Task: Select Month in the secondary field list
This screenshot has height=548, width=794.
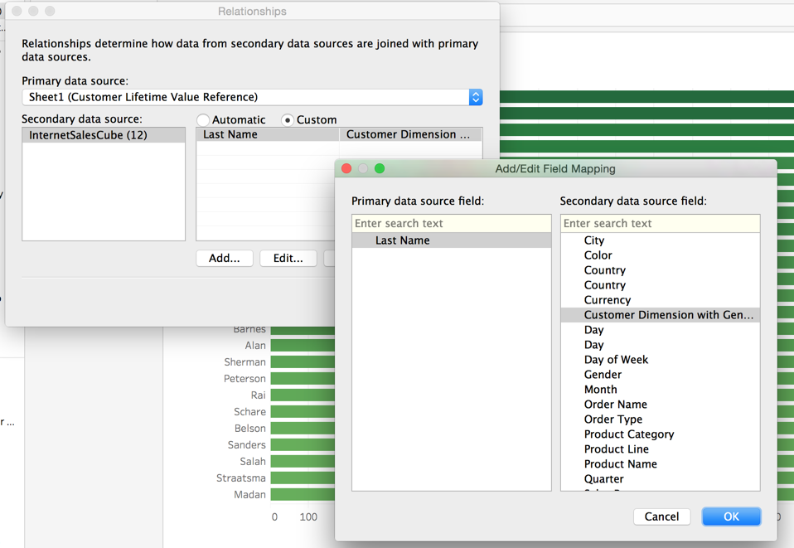Action: tap(661, 390)
